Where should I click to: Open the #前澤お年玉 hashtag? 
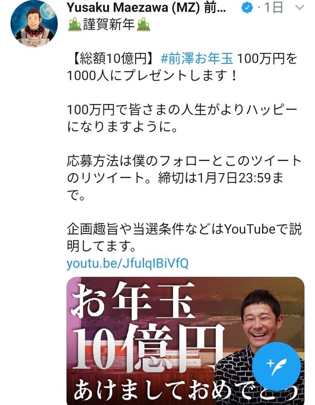pos(197,59)
